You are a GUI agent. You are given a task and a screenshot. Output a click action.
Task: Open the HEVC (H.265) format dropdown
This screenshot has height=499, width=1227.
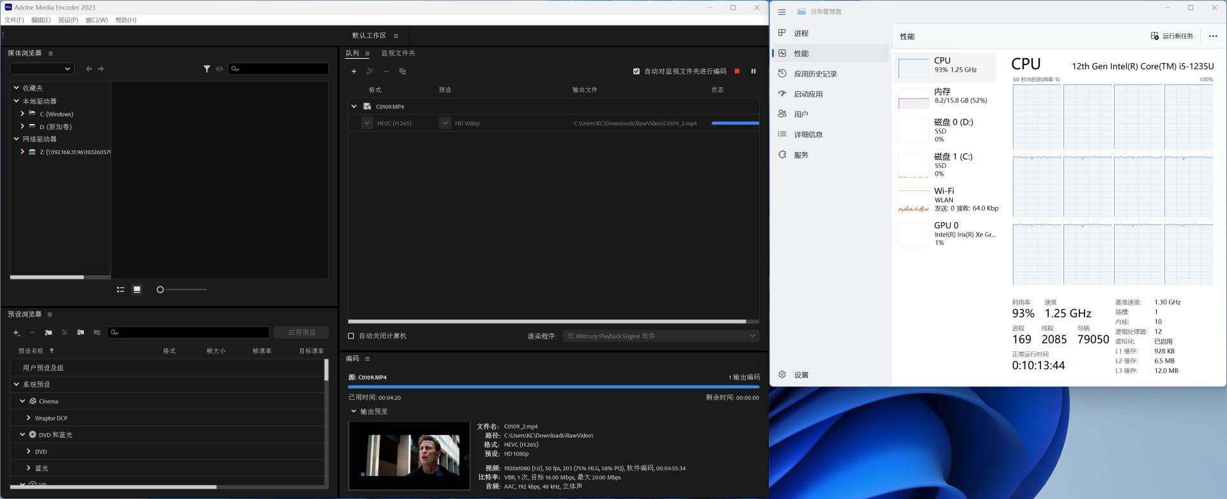pos(367,123)
